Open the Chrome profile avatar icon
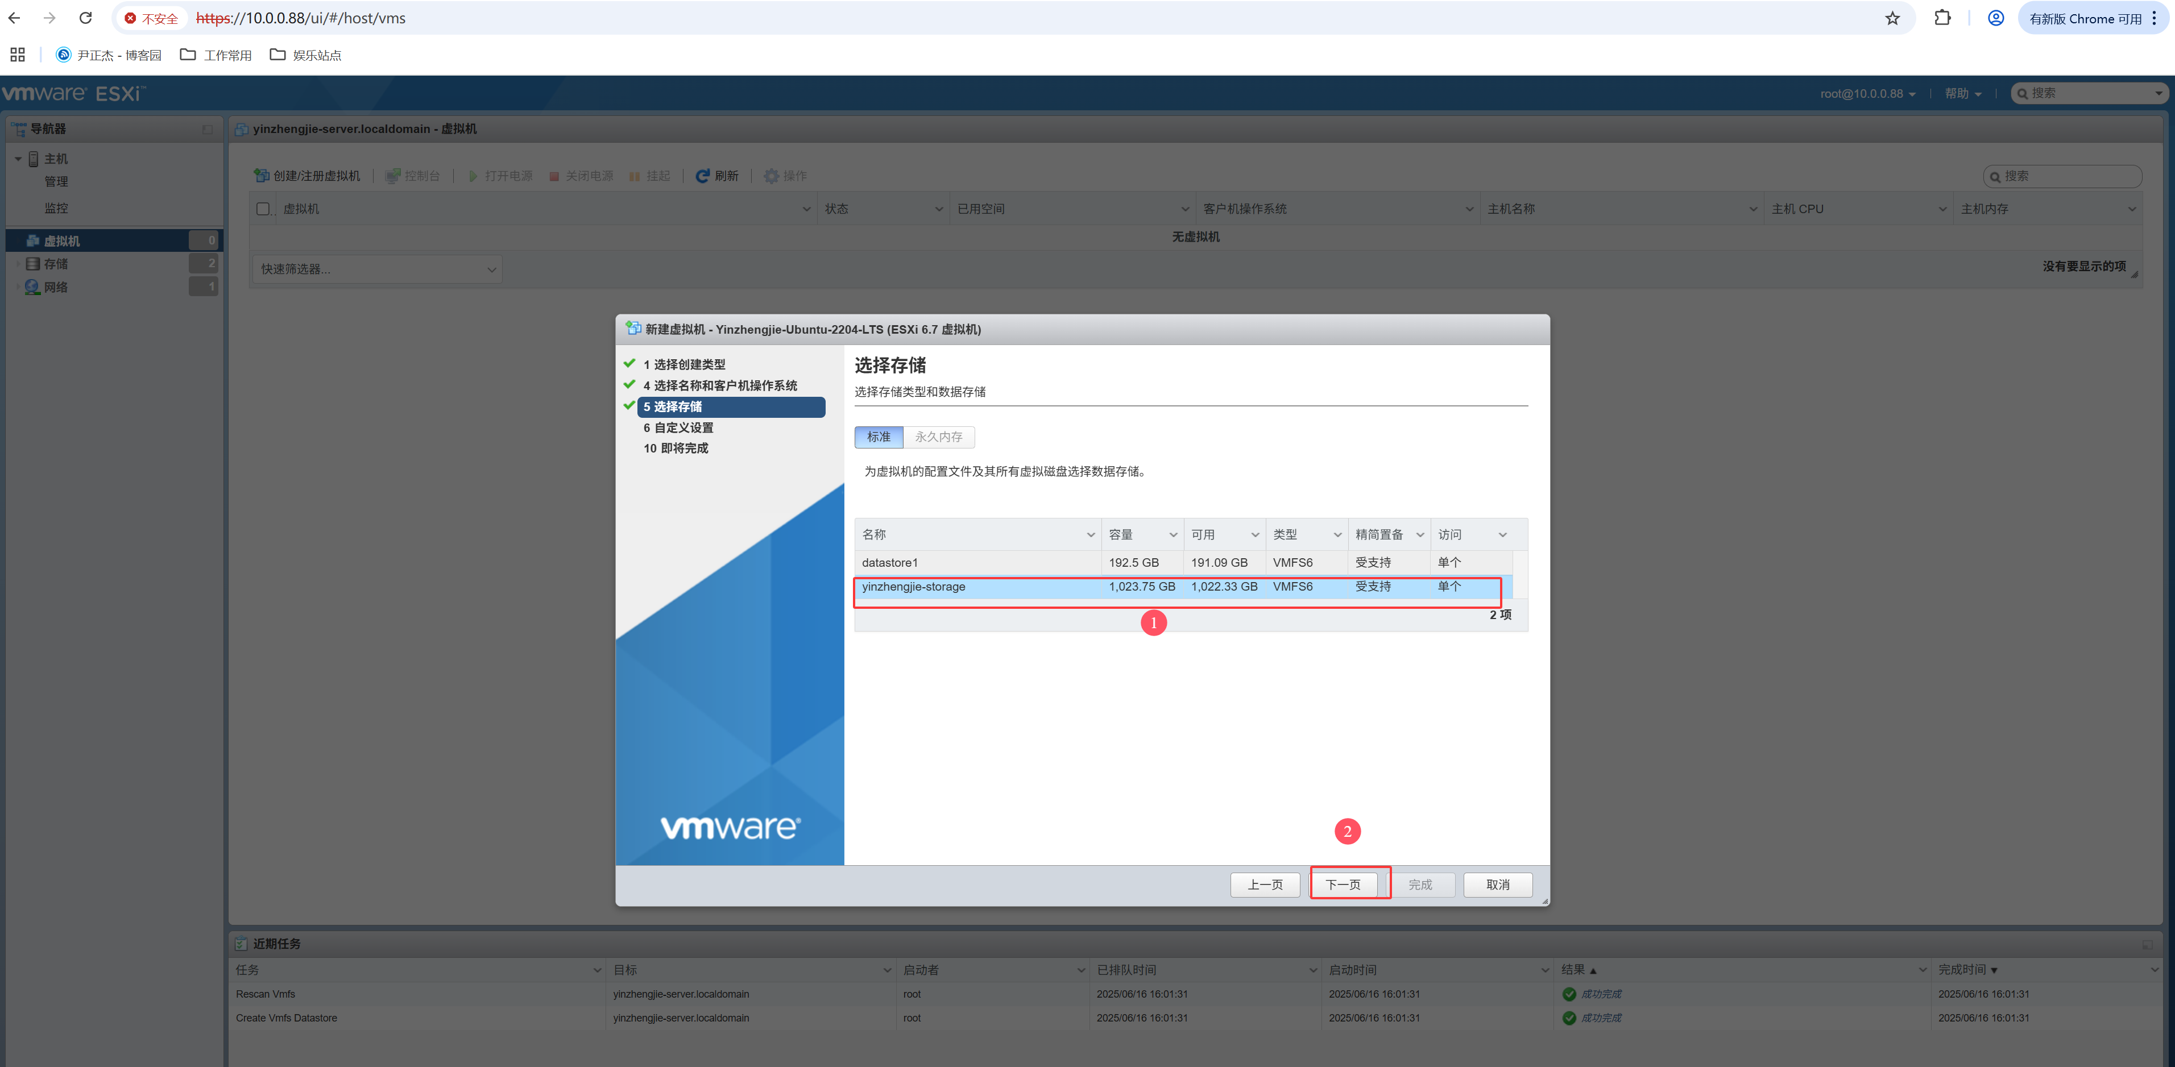 (1995, 18)
